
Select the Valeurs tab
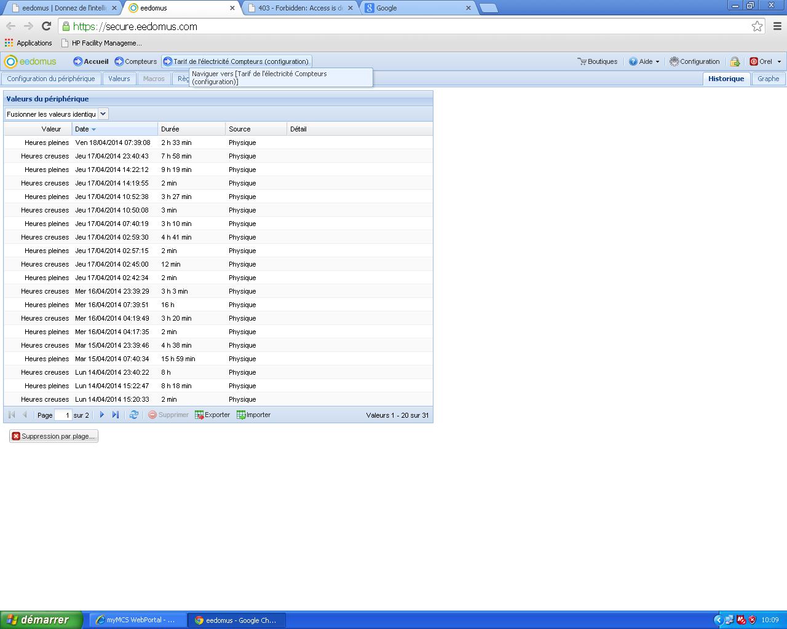[x=119, y=79]
